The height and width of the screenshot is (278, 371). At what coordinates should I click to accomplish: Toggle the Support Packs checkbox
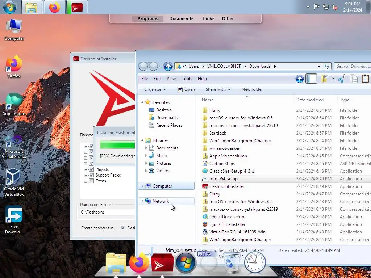(x=91, y=175)
